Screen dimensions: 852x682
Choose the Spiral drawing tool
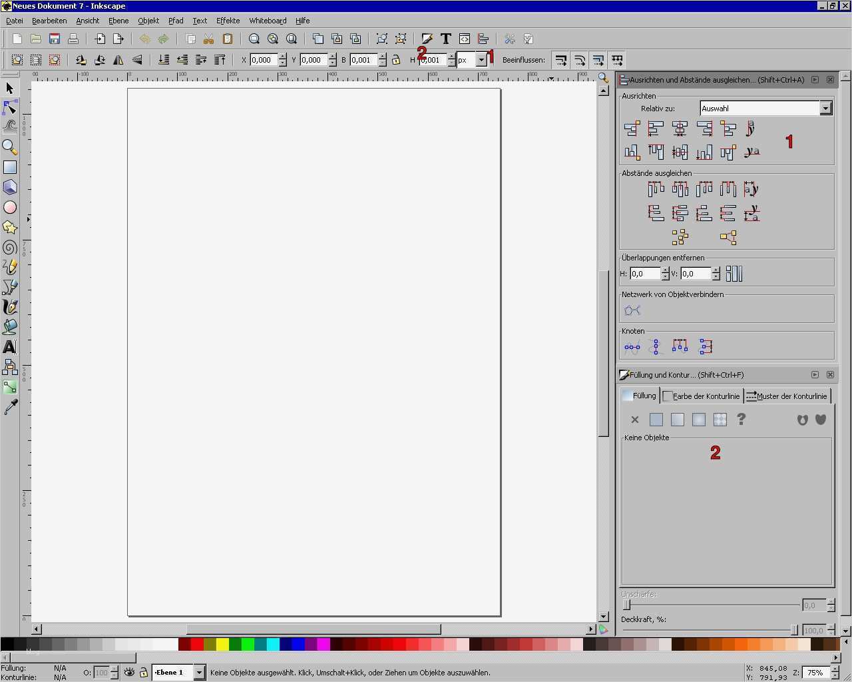(9, 248)
